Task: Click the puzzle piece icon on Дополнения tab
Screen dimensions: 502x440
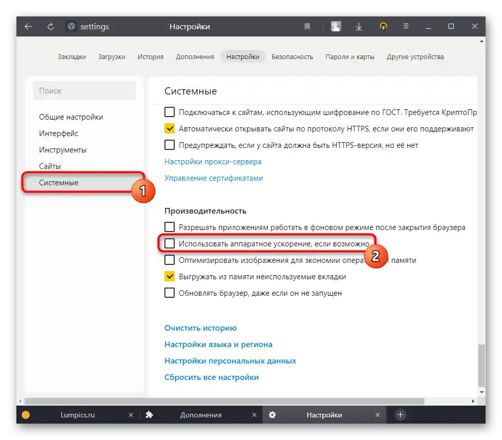Action: click(x=149, y=415)
